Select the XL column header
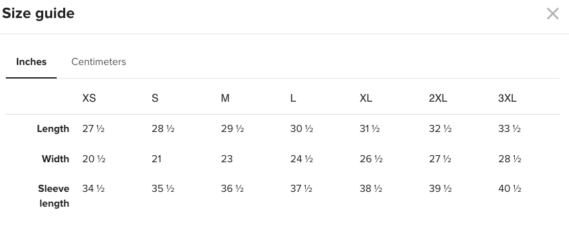Screen dimensions: 569x235 click(x=366, y=98)
